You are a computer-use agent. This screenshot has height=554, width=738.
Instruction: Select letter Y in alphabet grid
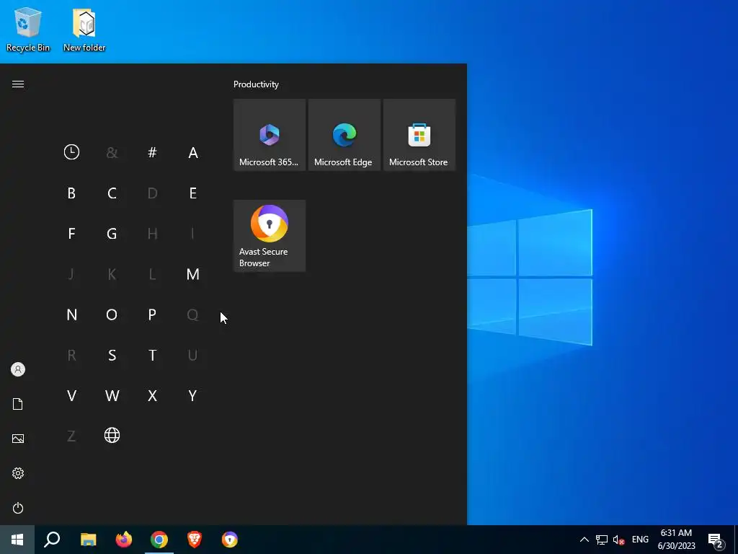pos(192,395)
